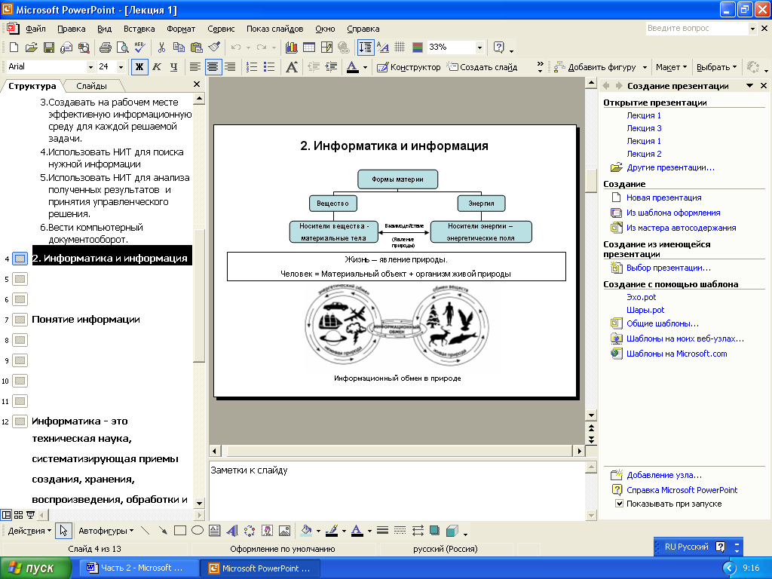Screen dimensions: 772x579
Task: Uncheck 'Показывать при запуске' checkbox
Action: point(620,504)
